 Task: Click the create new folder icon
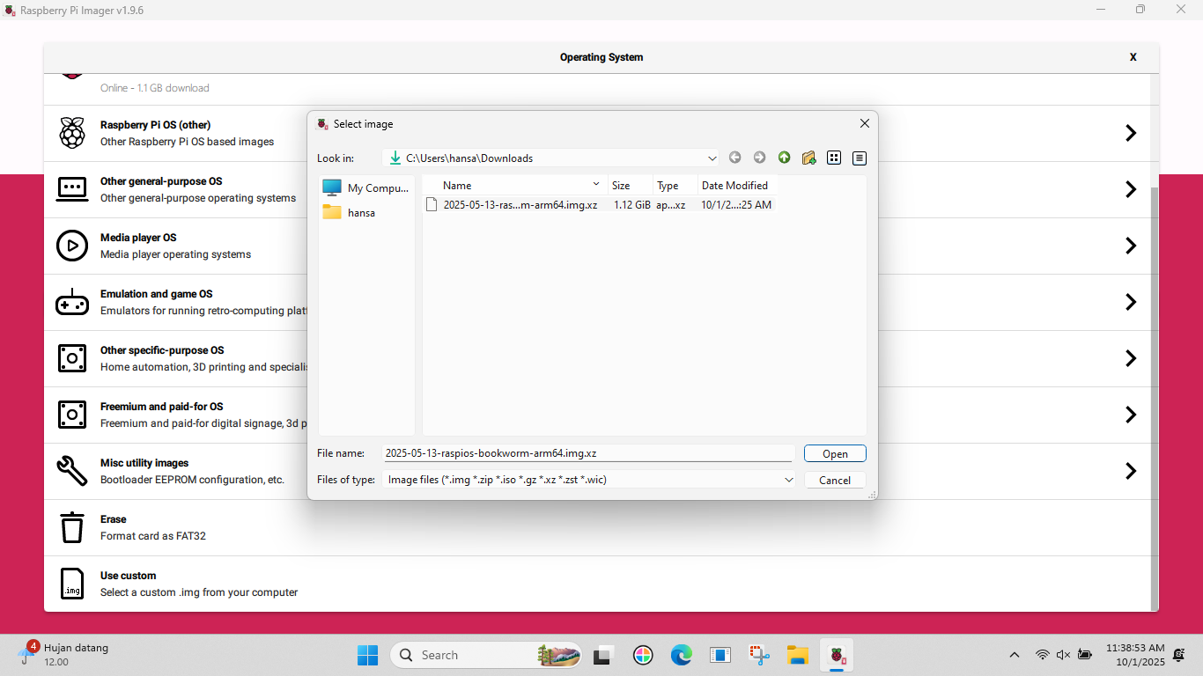808,158
